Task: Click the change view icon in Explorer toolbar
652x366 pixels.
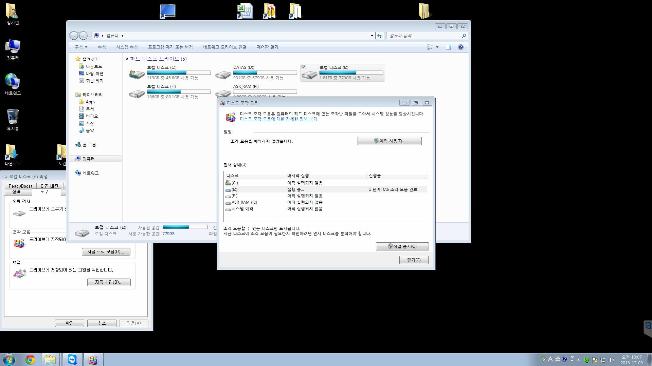Action: coord(430,47)
